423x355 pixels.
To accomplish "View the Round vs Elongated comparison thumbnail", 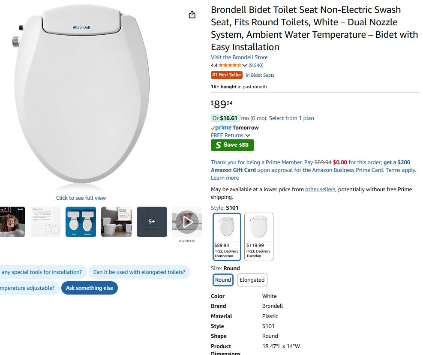I will [x=81, y=222].
